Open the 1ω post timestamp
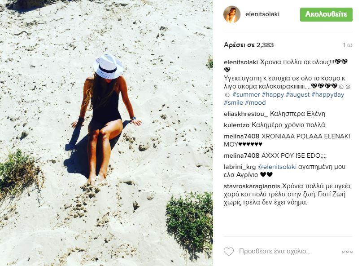This screenshot has height=266, width=362. point(348,45)
